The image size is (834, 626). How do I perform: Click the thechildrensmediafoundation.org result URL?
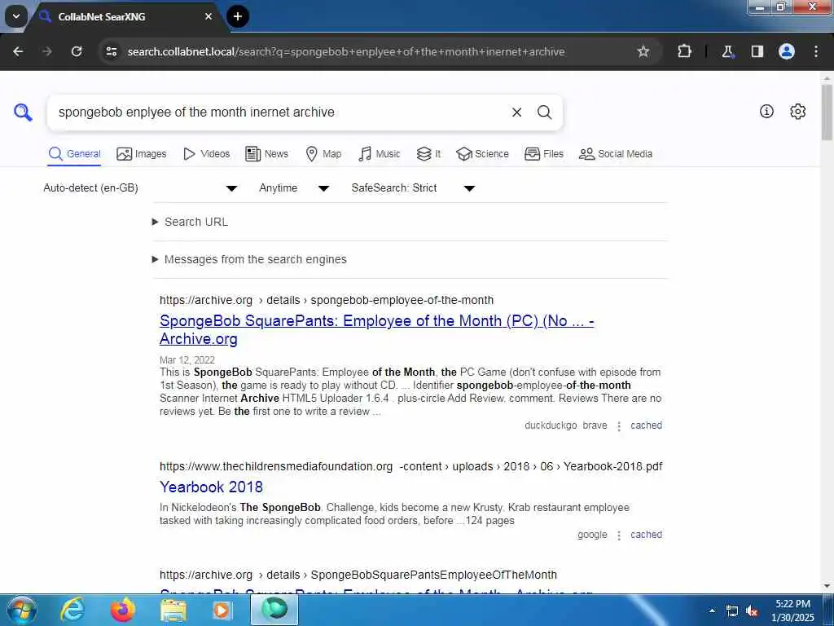[411, 466]
